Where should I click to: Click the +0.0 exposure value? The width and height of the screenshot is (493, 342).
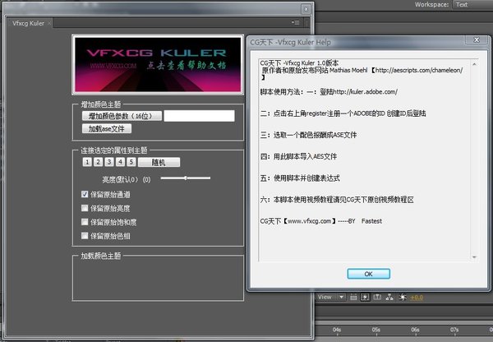pyautogui.click(x=417, y=298)
